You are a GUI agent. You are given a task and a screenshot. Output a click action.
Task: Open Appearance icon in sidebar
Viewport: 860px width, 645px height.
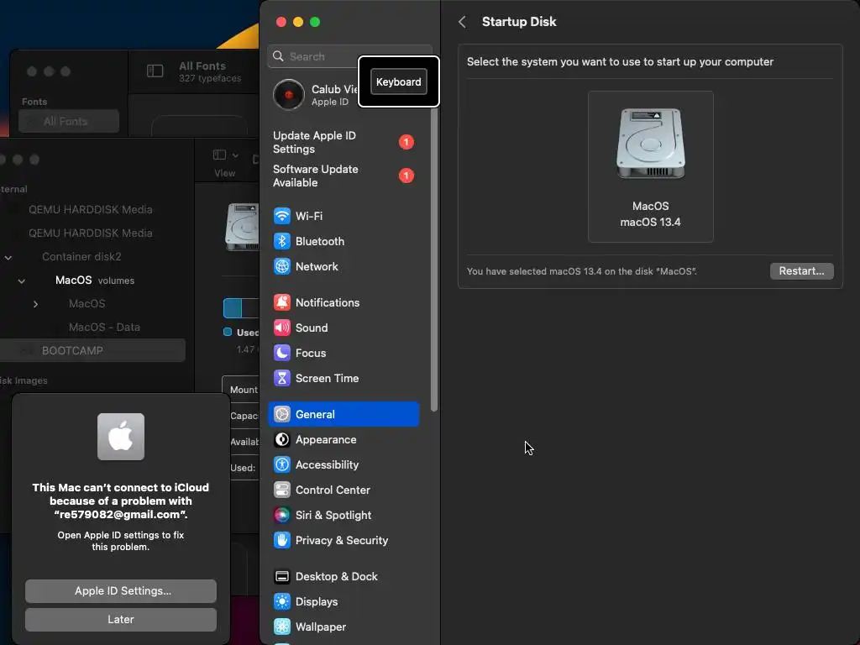(282, 439)
